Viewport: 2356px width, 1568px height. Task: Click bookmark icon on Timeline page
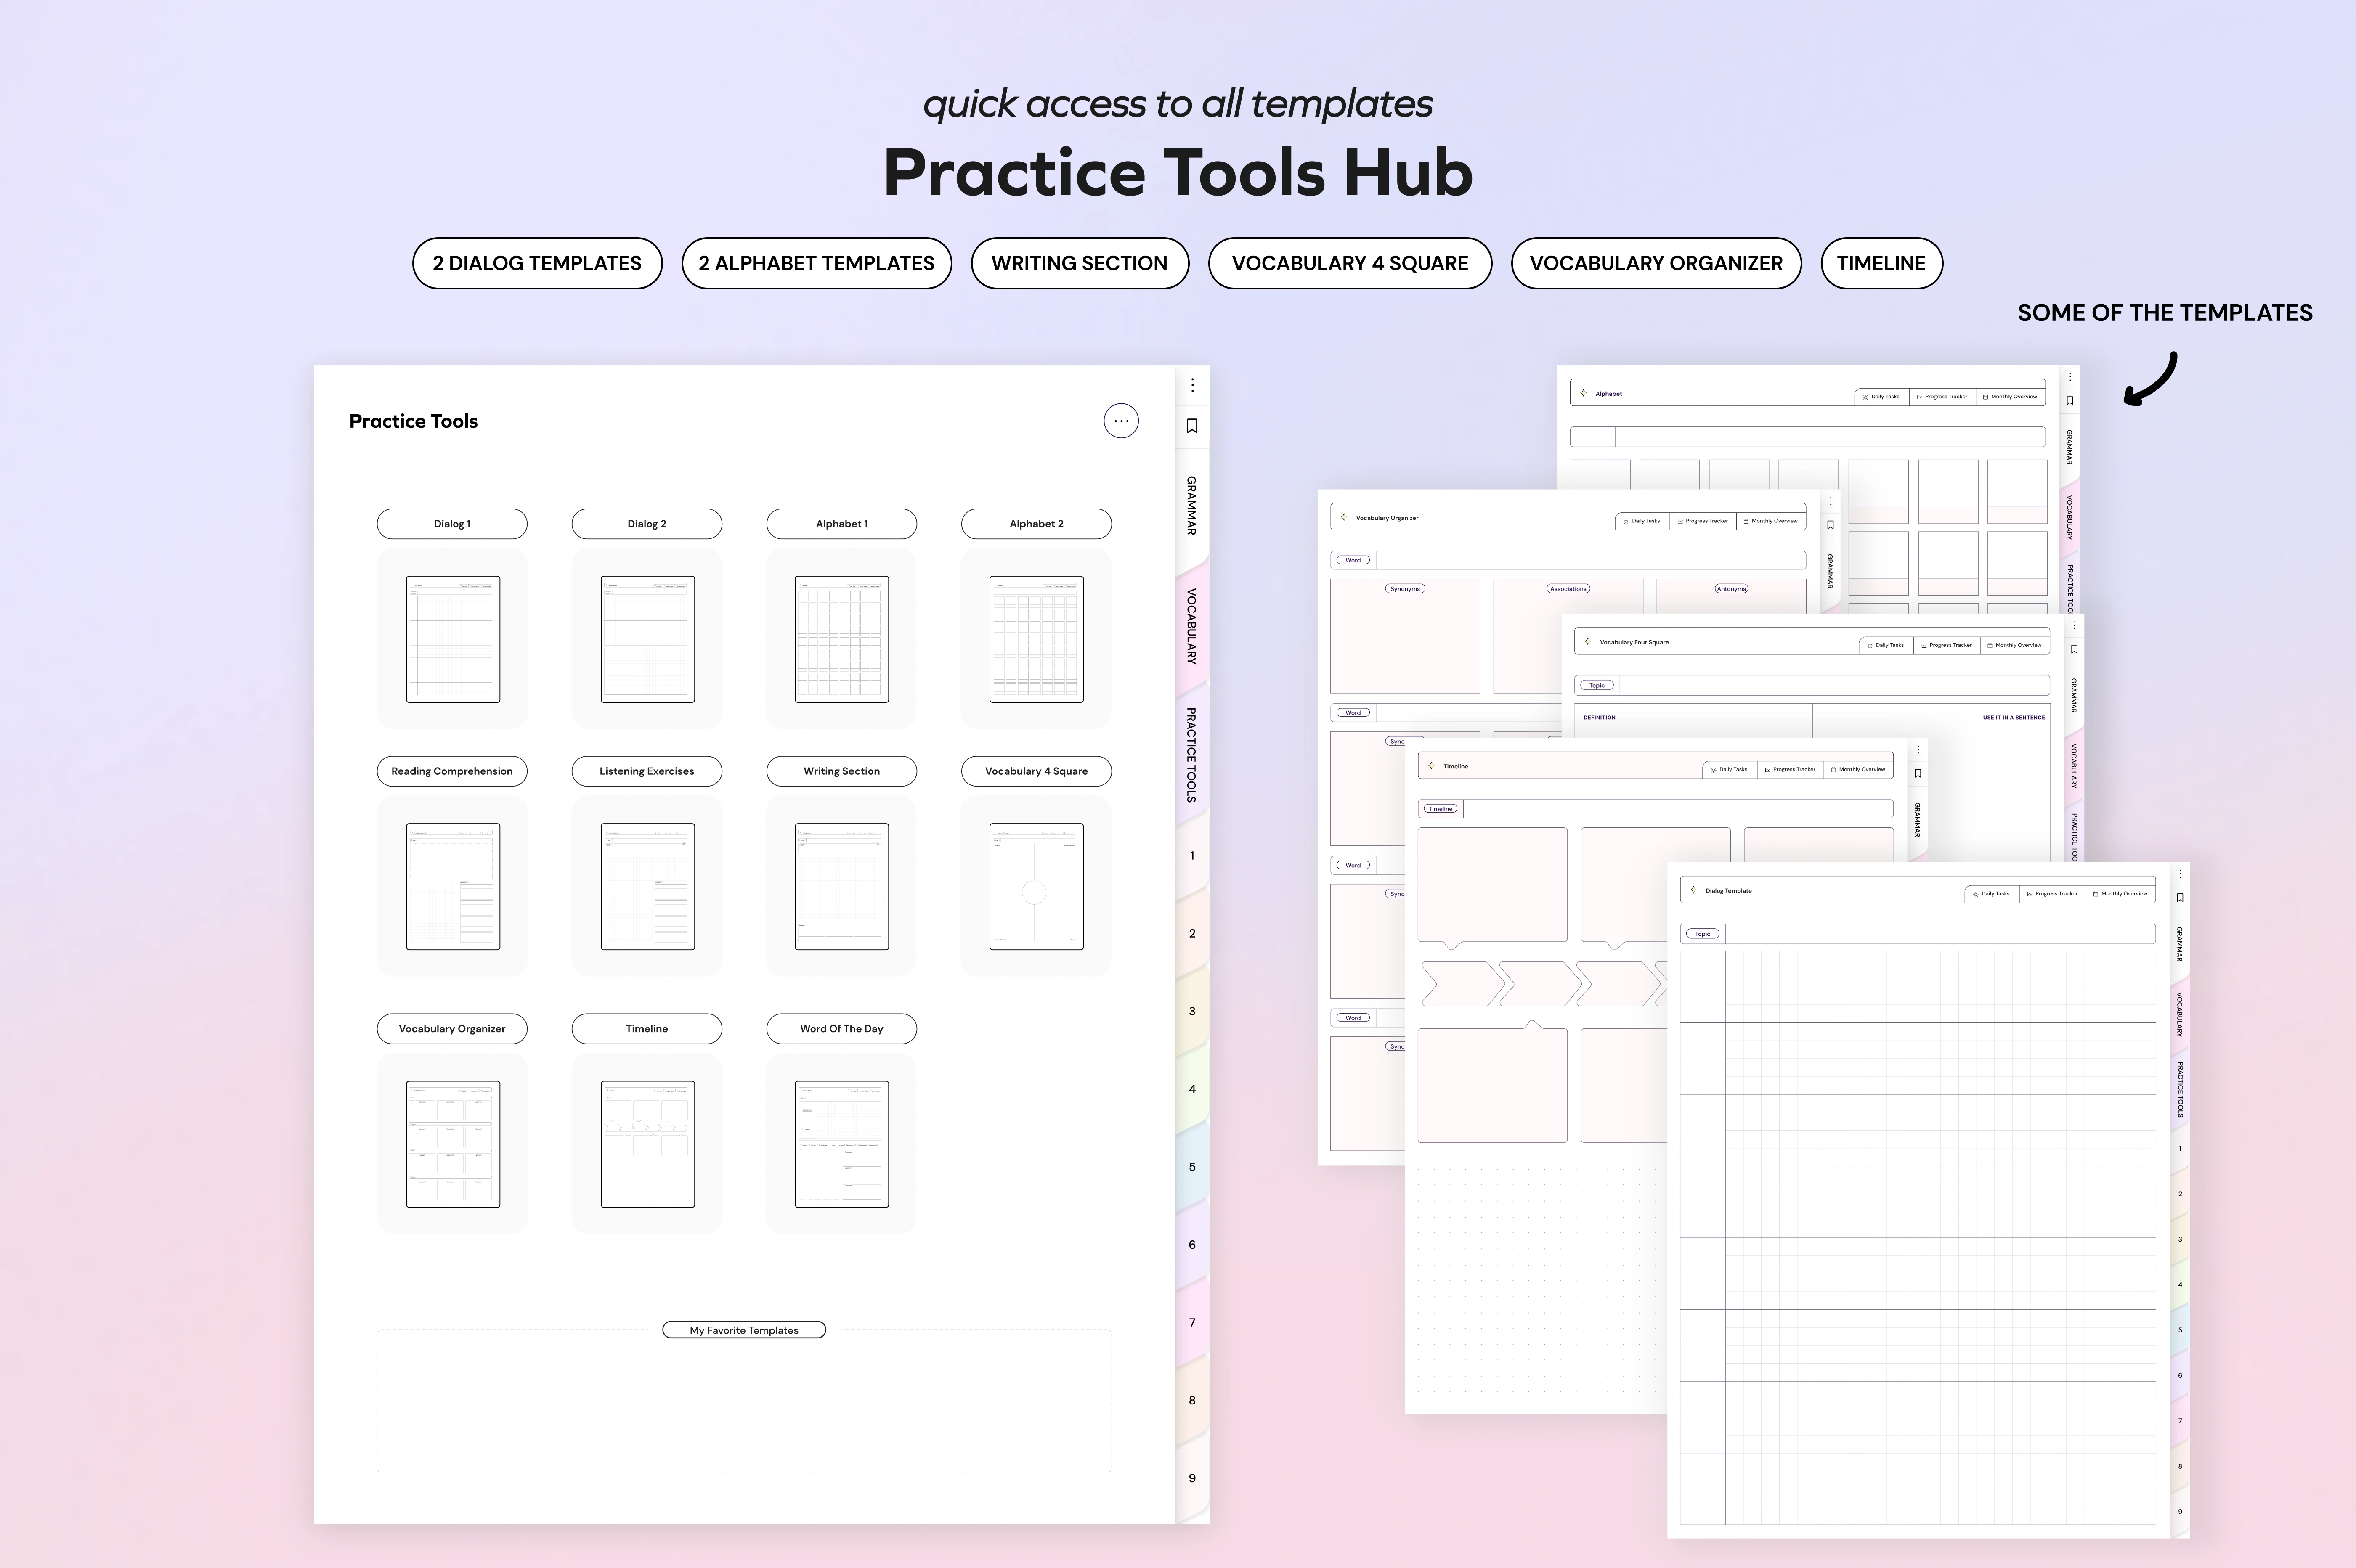[1918, 773]
